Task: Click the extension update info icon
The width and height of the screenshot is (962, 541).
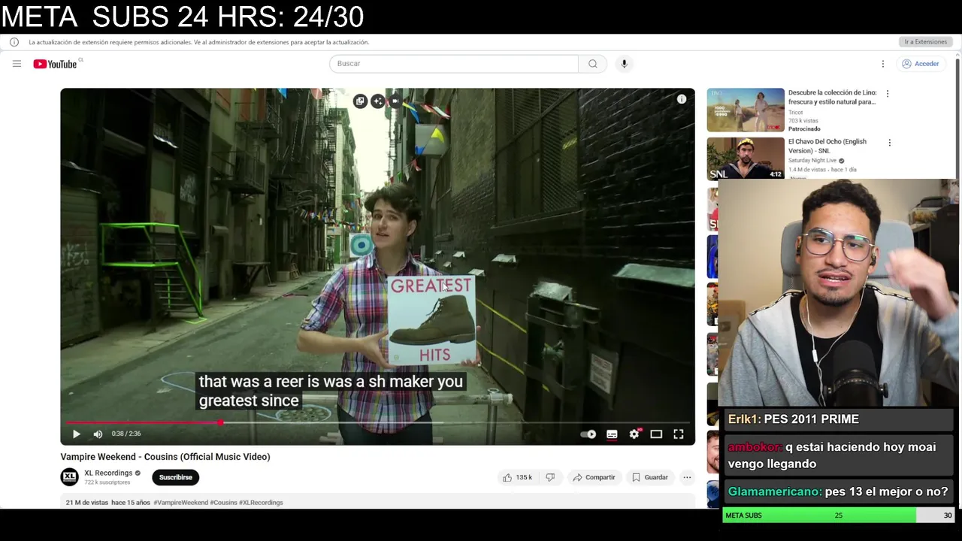Action: [14, 42]
